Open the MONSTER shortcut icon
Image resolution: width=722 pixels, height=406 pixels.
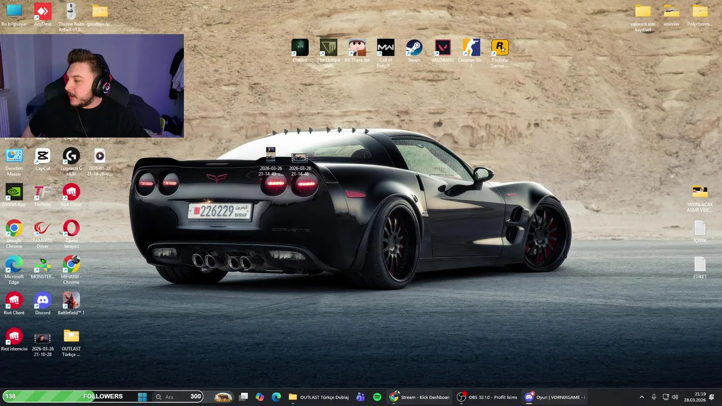click(43, 268)
